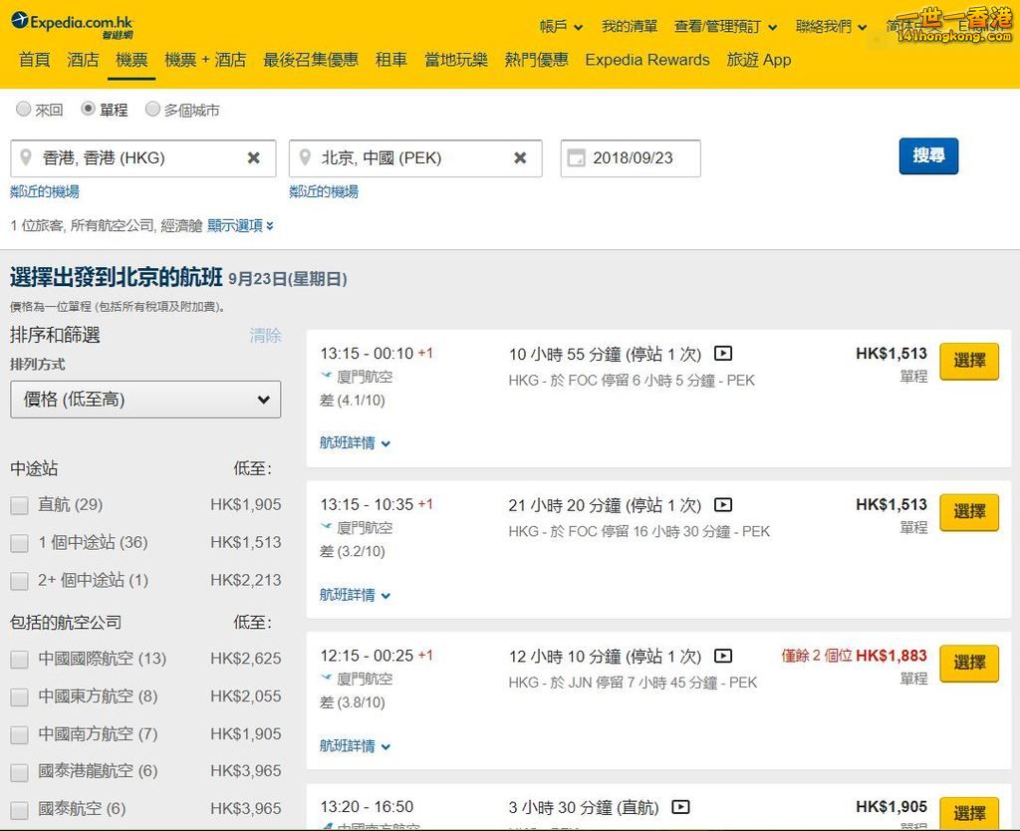Expand 航班詳情 for the 13:15 - 00:10 flight
Screen dimensions: 1020x831
[355, 443]
